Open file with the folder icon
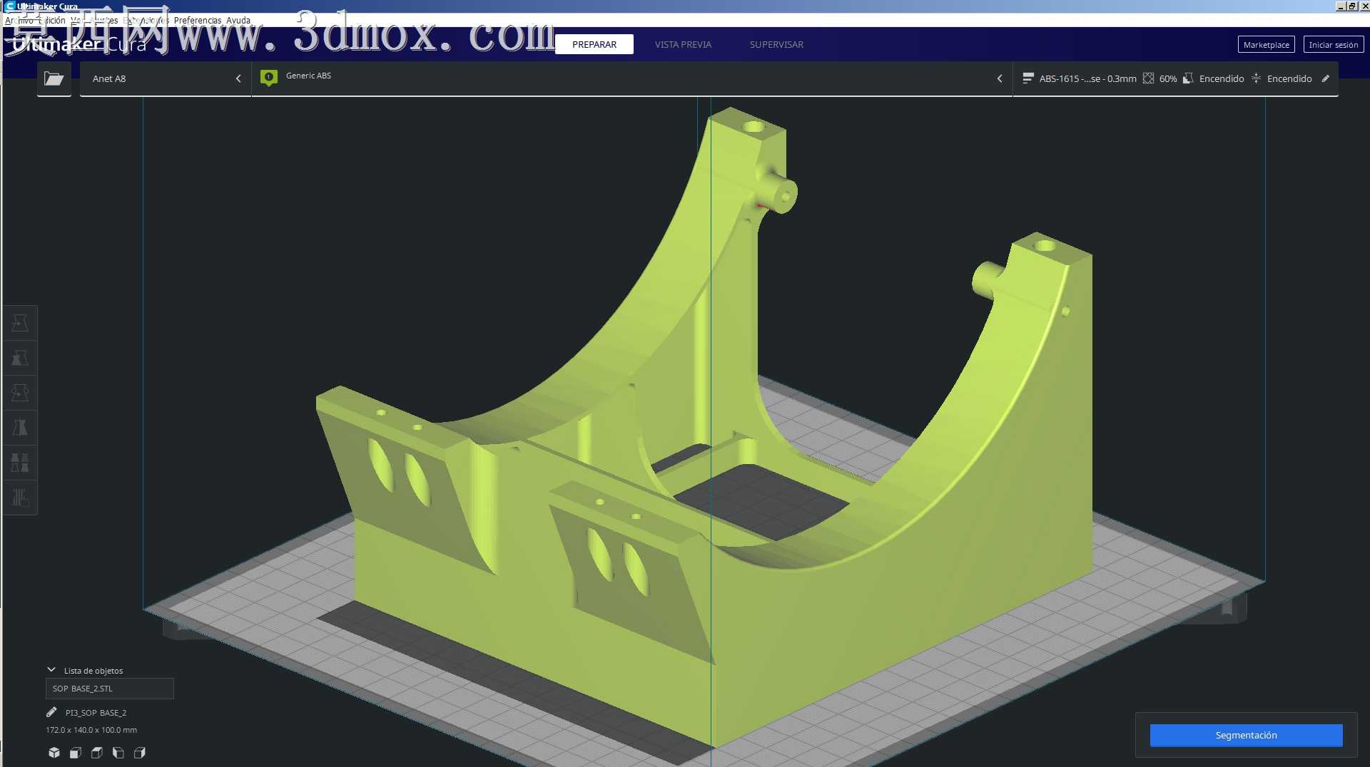Image resolution: width=1370 pixels, height=767 pixels. [54, 78]
